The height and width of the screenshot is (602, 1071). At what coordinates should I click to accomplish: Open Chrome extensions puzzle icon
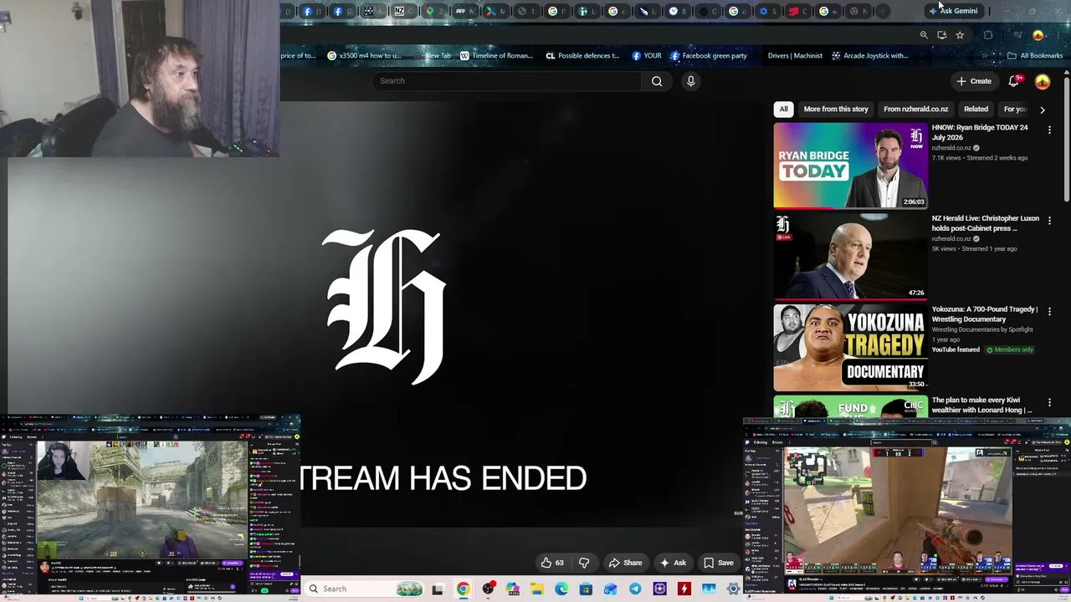988,35
